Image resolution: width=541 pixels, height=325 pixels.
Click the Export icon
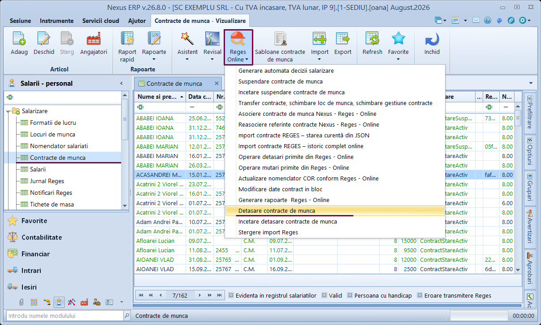click(343, 40)
